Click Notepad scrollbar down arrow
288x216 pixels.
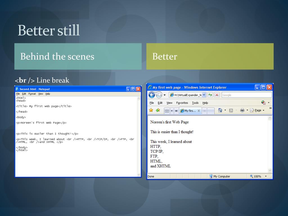(139, 175)
